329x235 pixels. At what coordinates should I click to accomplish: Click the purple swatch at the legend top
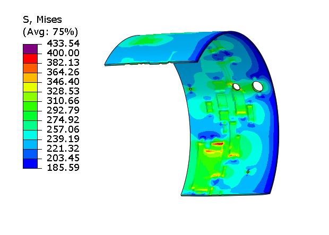click(30, 48)
